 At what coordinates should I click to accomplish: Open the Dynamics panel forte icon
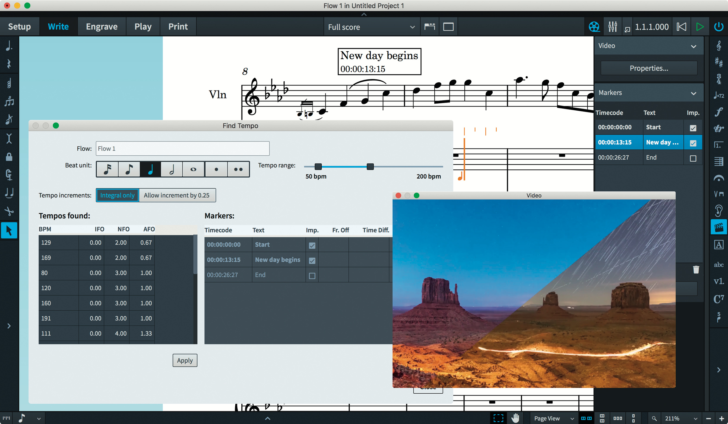pyautogui.click(x=719, y=112)
